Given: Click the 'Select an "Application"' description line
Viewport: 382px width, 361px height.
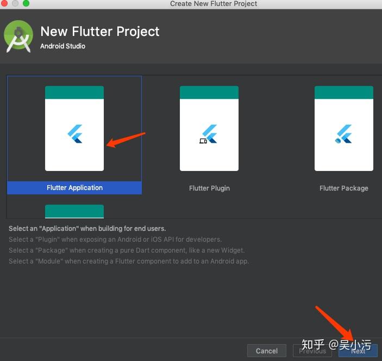Looking at the screenshot, I should [x=87, y=229].
